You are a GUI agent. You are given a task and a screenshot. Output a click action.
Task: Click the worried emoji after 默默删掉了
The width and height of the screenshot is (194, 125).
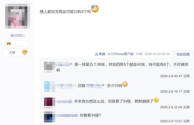pos(156,100)
